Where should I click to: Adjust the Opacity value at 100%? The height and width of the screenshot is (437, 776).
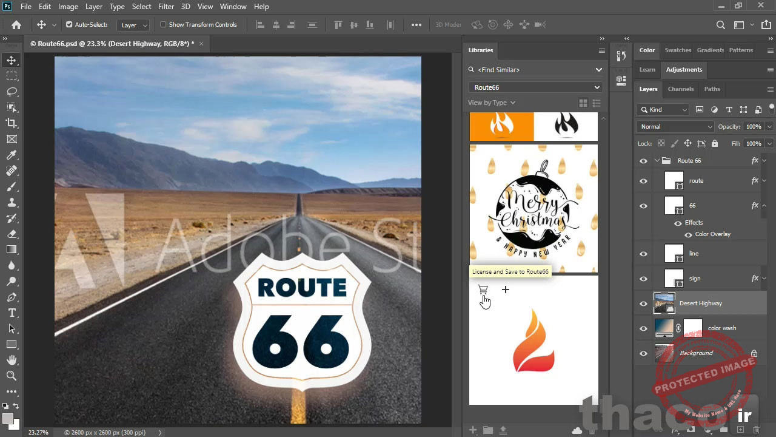click(x=754, y=126)
